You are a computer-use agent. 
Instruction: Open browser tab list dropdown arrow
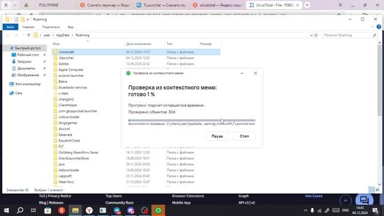pyautogui.click(x=14, y=5)
